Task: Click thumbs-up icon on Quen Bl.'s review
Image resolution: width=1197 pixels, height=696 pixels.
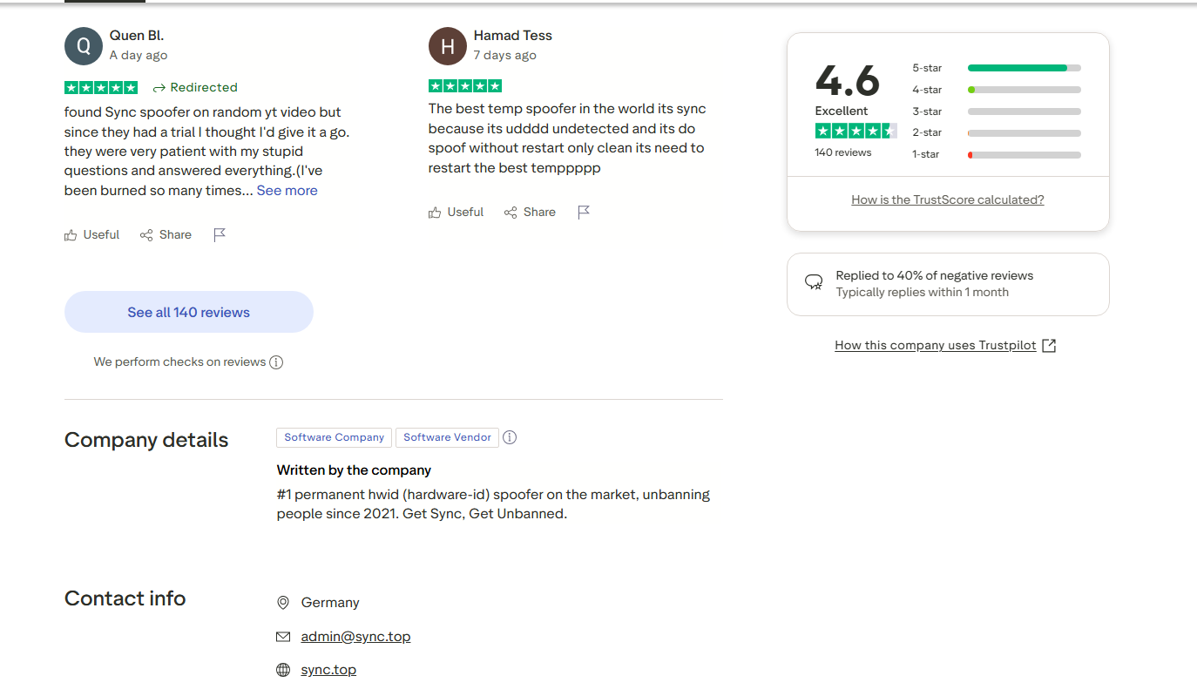Action: (71, 235)
